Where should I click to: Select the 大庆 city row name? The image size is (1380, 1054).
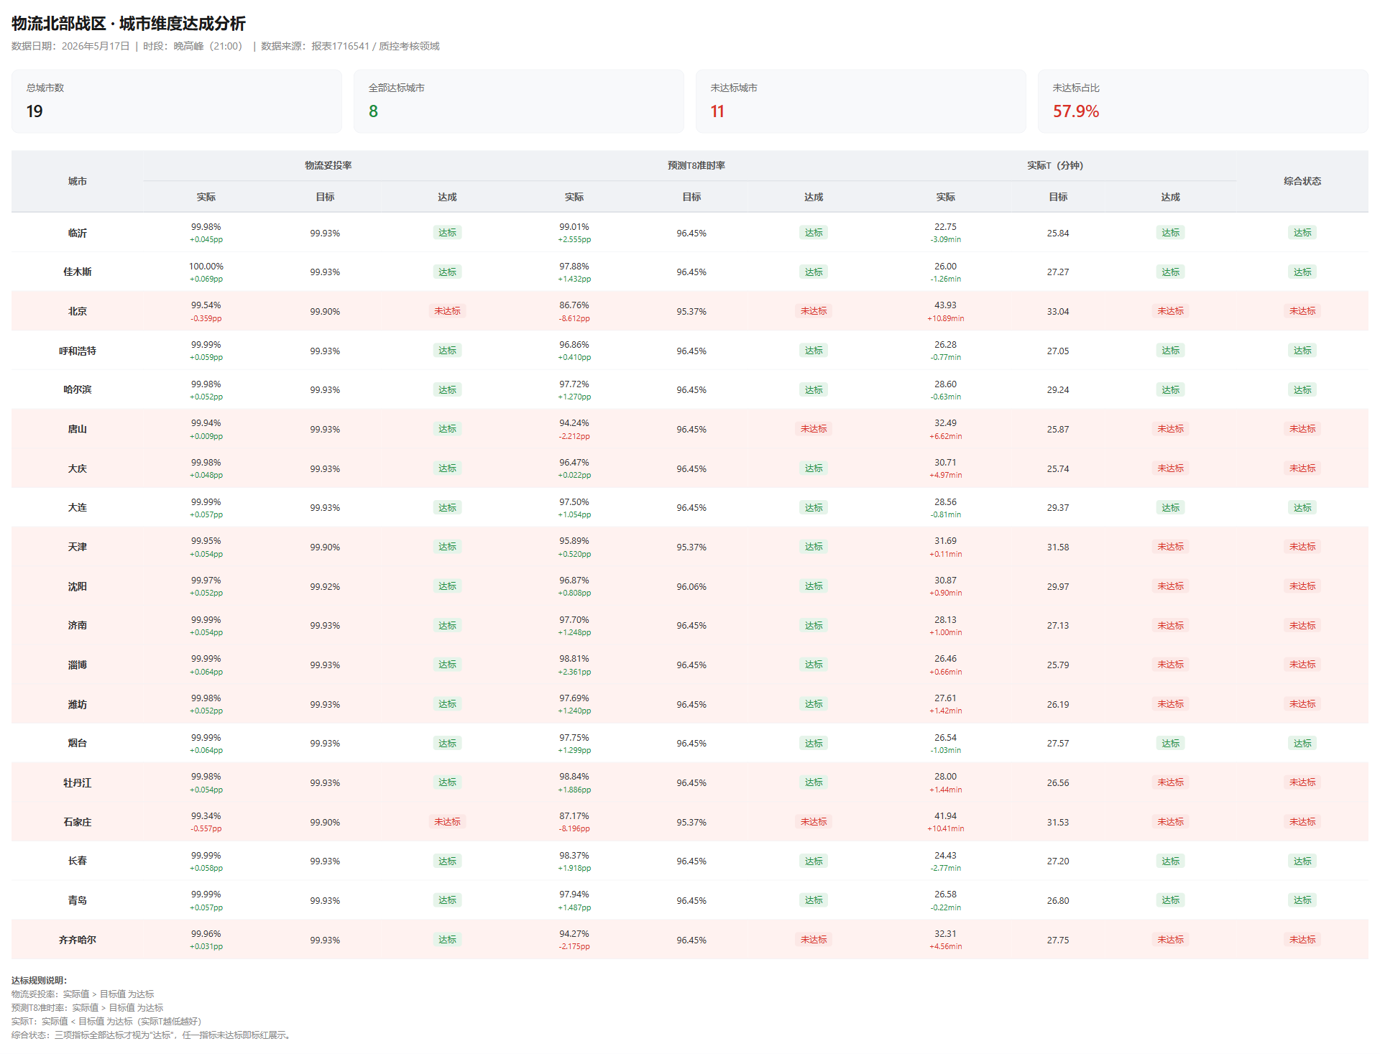point(78,468)
